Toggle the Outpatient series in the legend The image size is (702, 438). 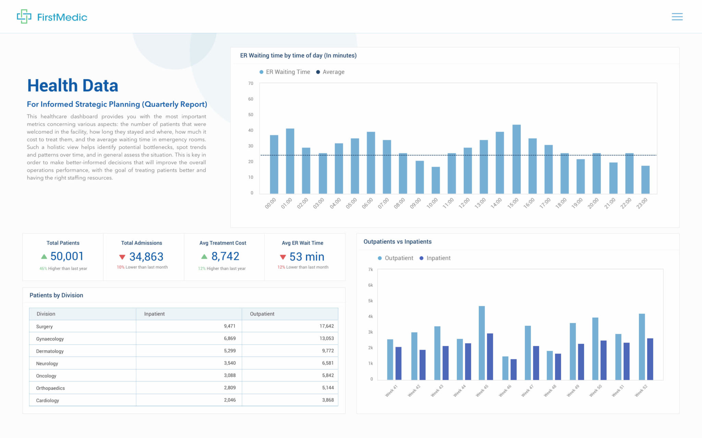pos(379,258)
